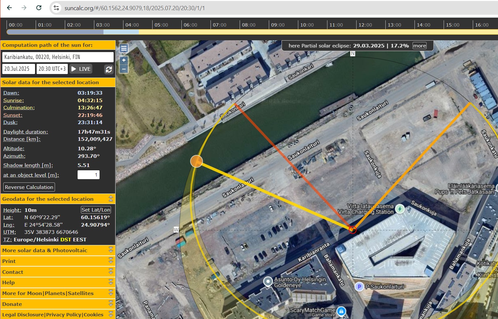Click the Dusk label
498x319 pixels.
(10, 122)
